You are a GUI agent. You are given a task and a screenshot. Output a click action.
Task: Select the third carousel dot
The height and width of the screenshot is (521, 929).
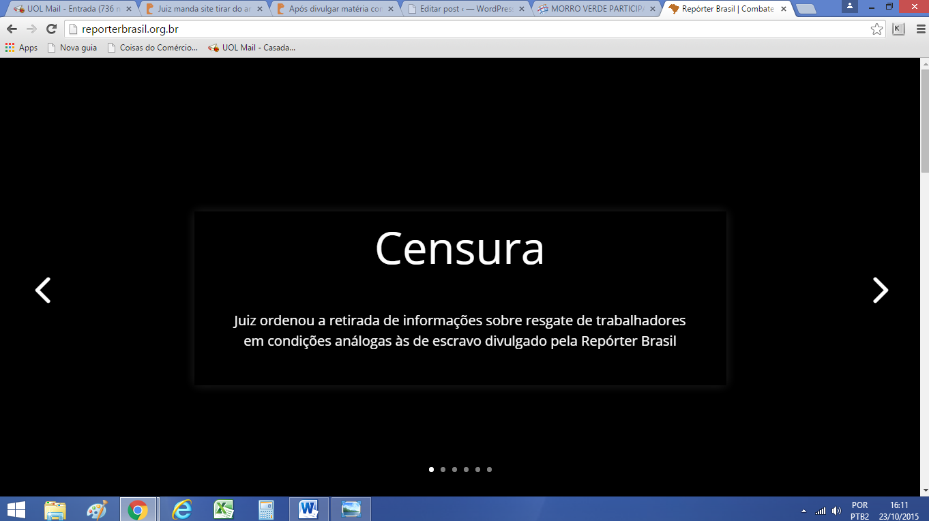[454, 469]
